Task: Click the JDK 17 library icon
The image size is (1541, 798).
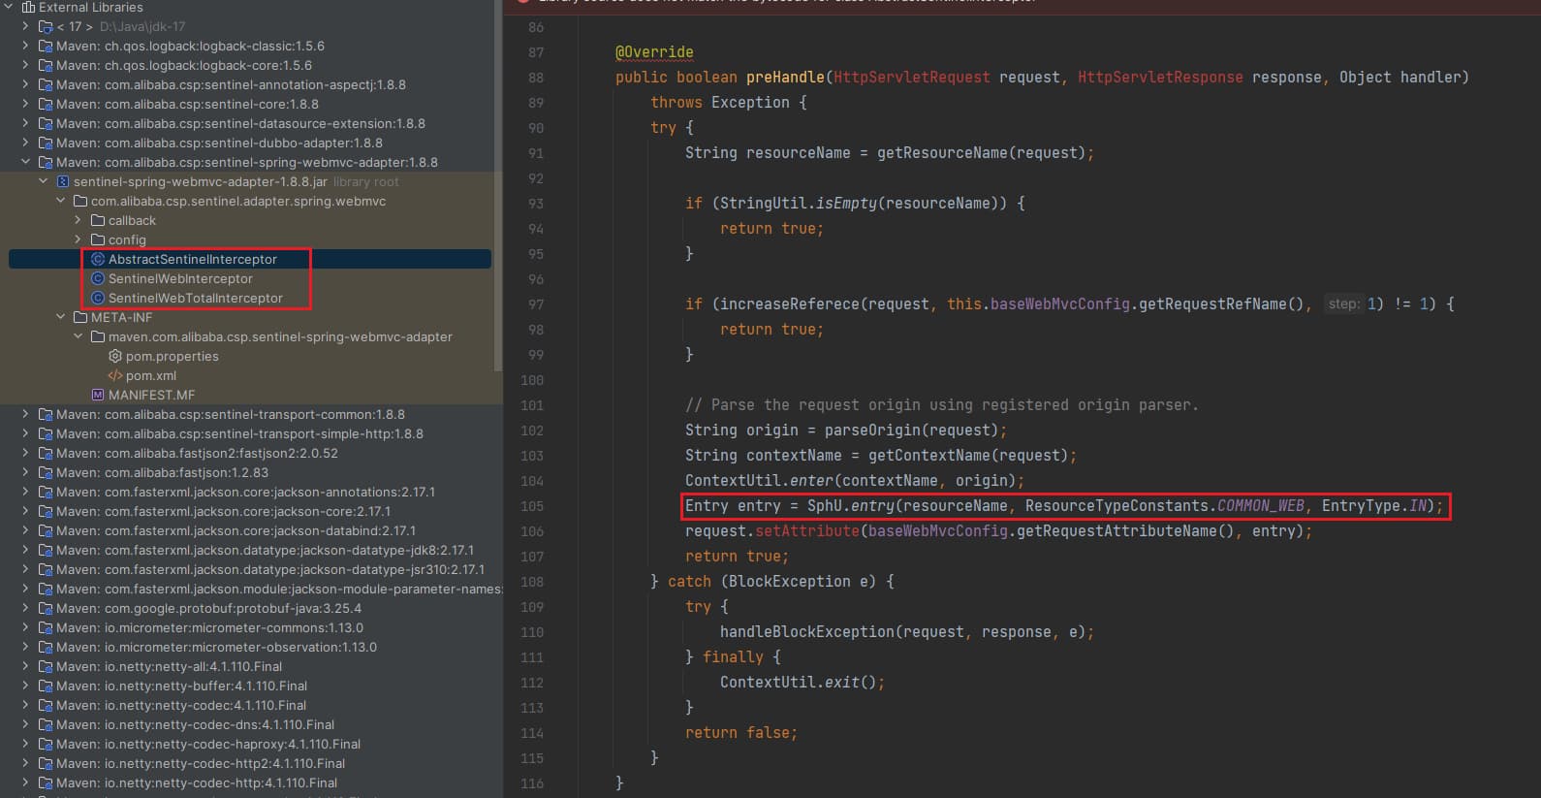Action: click(x=46, y=26)
